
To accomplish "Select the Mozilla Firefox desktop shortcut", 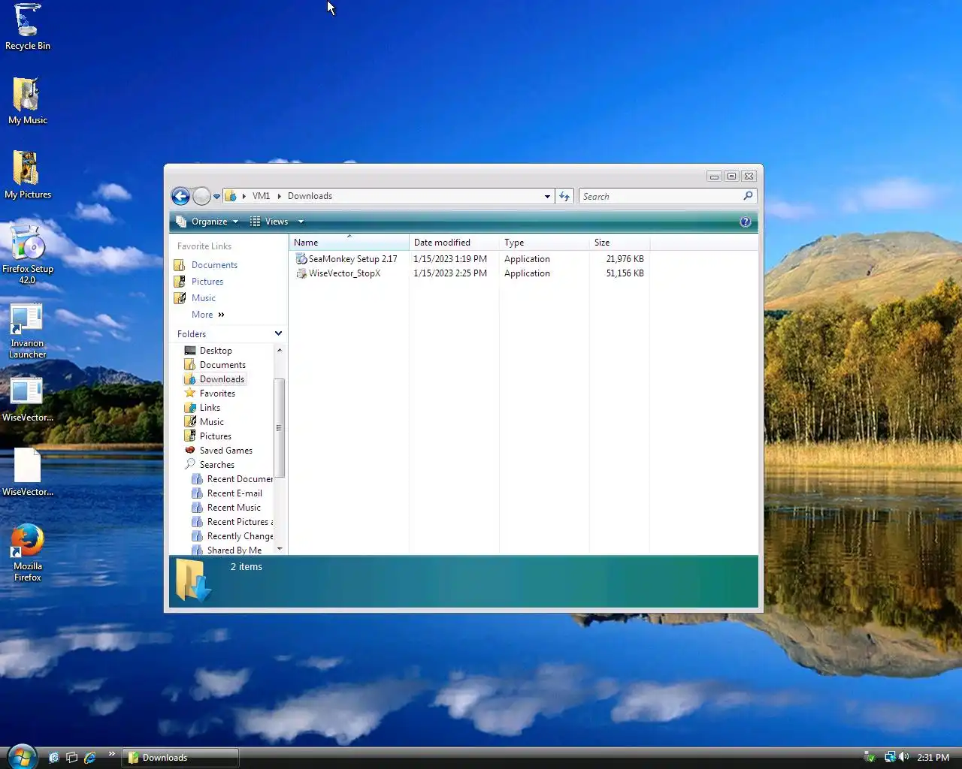I will pos(28,553).
